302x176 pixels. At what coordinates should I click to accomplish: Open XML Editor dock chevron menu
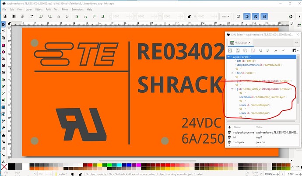[296, 42]
